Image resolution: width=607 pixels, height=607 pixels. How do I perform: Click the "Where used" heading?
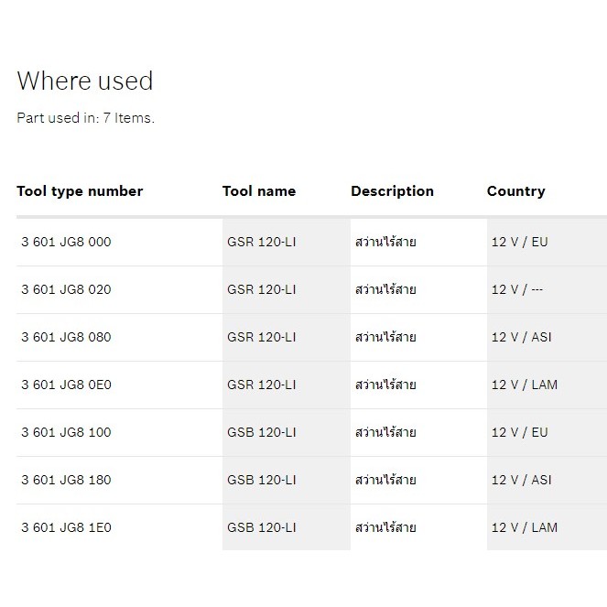[x=85, y=81]
